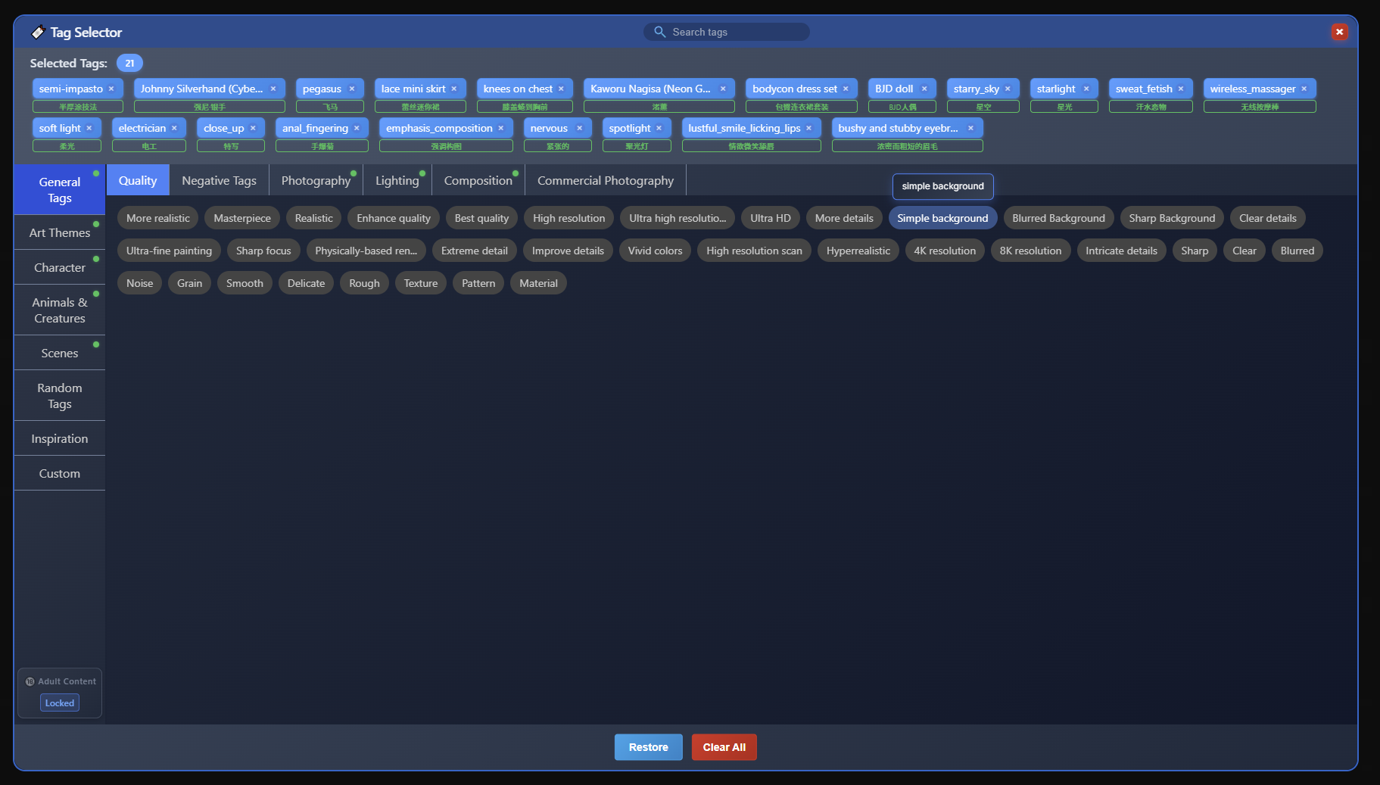
Task: Remove the electrician tag
Action: pyautogui.click(x=174, y=128)
